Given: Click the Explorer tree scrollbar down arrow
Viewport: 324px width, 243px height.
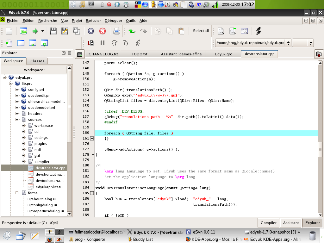Looking at the screenshot, I should pos(69,214).
